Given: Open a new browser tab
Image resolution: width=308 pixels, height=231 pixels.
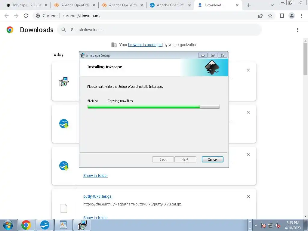Looking at the screenshot, I should (249, 5).
